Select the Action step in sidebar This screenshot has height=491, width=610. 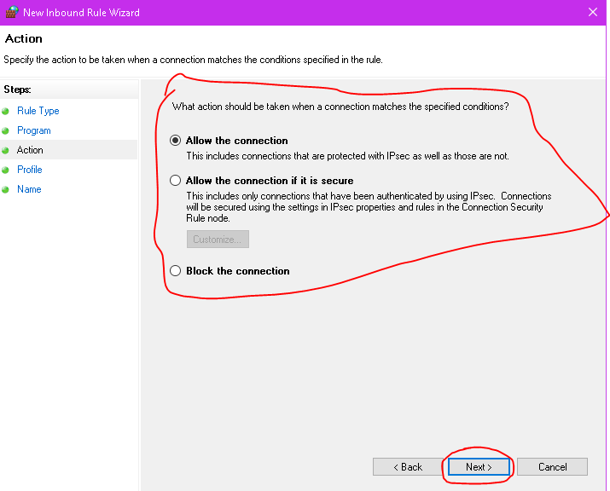click(x=30, y=150)
